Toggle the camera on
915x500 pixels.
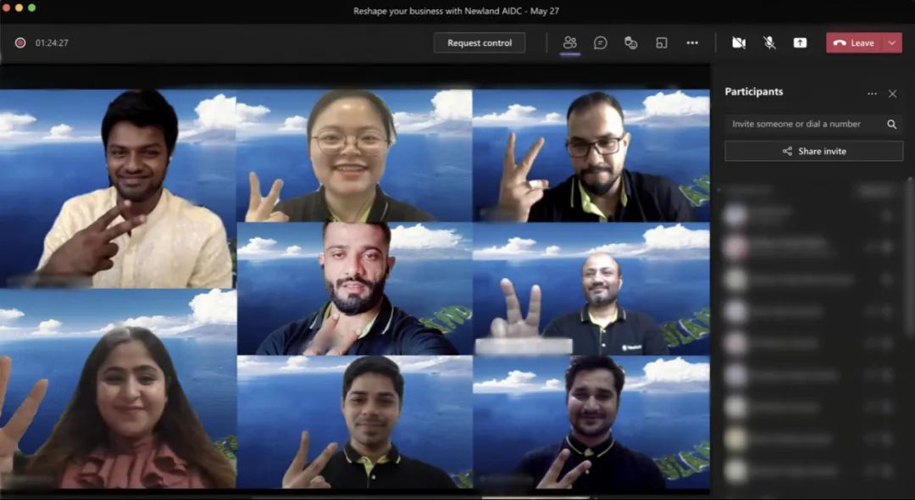(x=739, y=42)
